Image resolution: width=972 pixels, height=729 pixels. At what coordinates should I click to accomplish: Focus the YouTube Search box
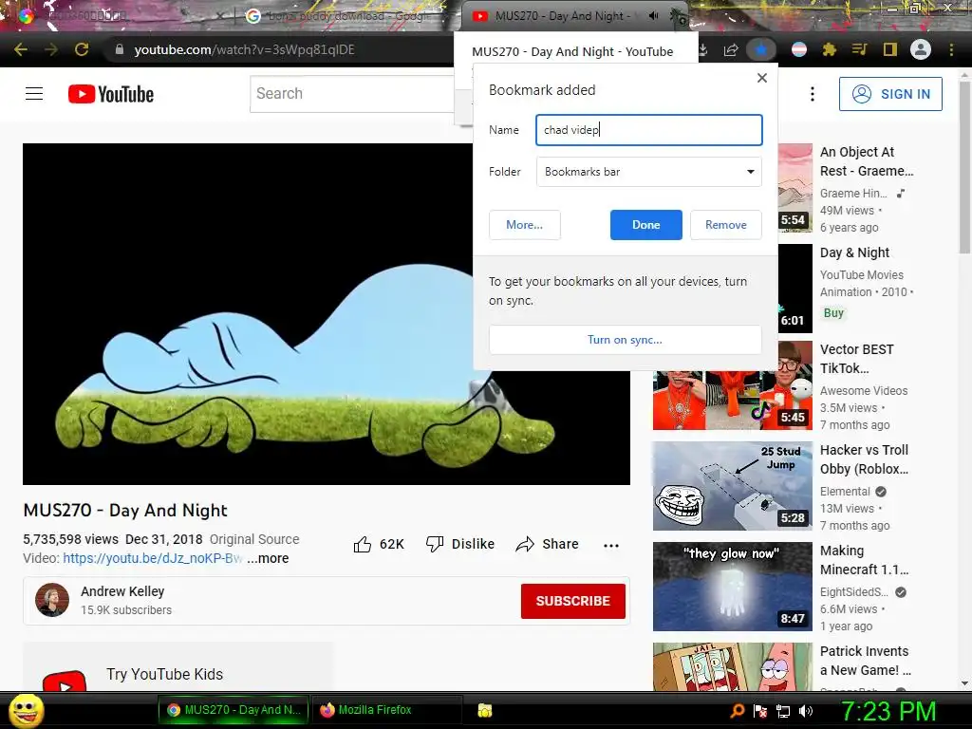tap(352, 94)
